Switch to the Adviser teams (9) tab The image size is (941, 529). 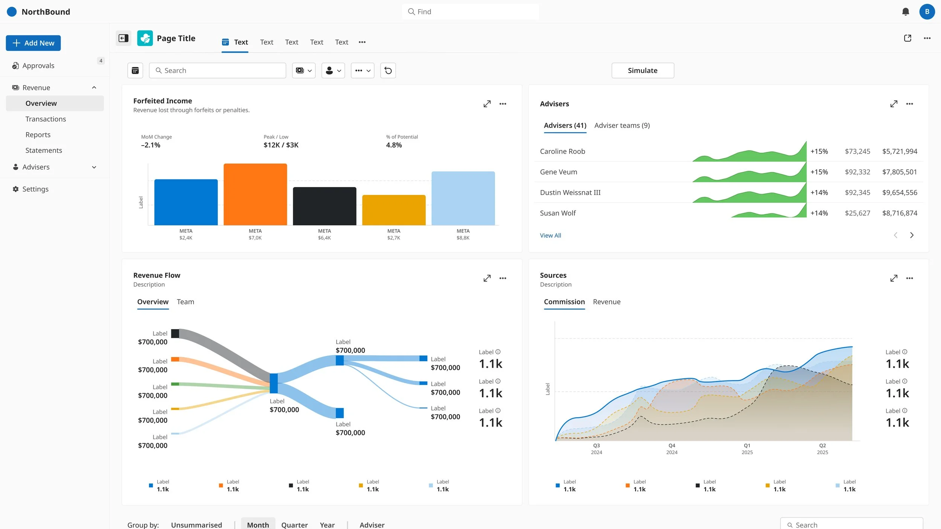622,125
